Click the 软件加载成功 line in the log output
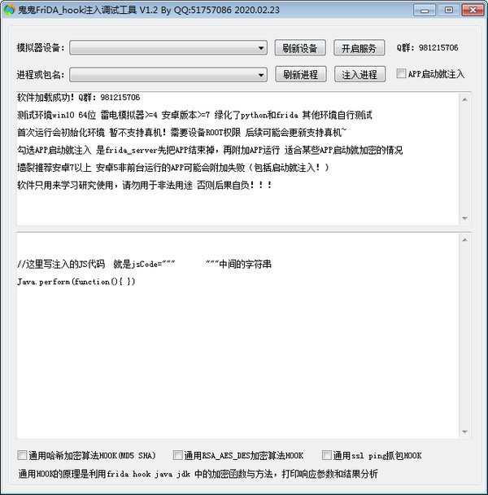This screenshot has height=495, width=488. tap(78, 98)
